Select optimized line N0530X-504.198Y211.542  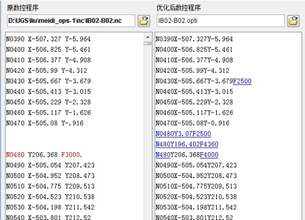click(x=196, y=207)
